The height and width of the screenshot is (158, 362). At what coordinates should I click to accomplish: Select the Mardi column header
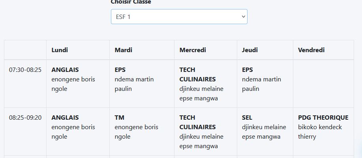[142, 50]
